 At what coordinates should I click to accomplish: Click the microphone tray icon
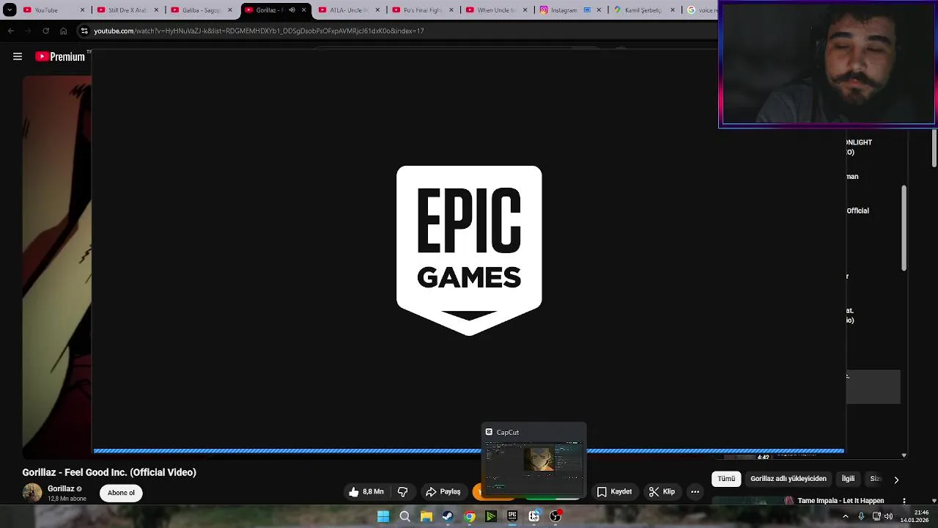pyautogui.click(x=861, y=516)
